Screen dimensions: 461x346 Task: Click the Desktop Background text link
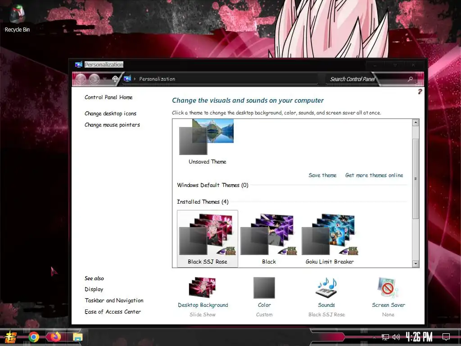pyautogui.click(x=203, y=305)
